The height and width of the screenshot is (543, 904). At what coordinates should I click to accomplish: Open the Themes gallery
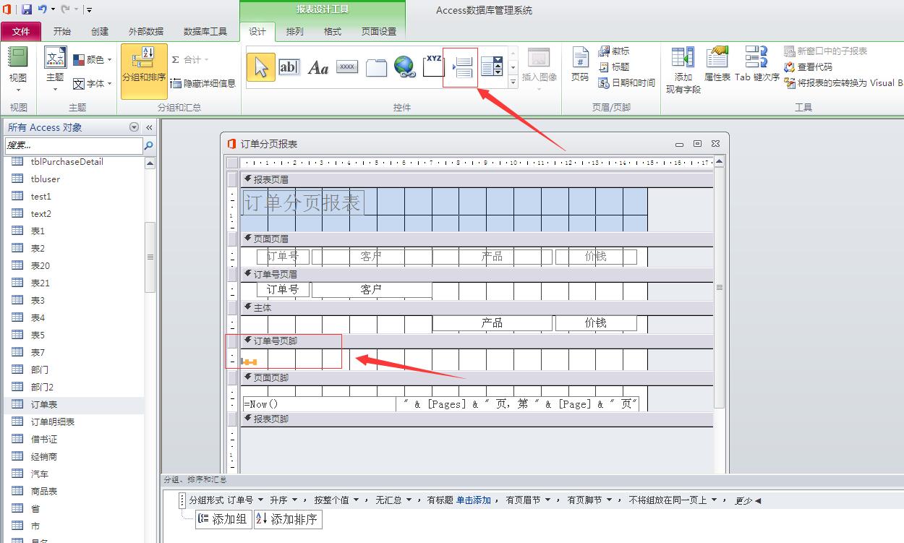coord(55,70)
